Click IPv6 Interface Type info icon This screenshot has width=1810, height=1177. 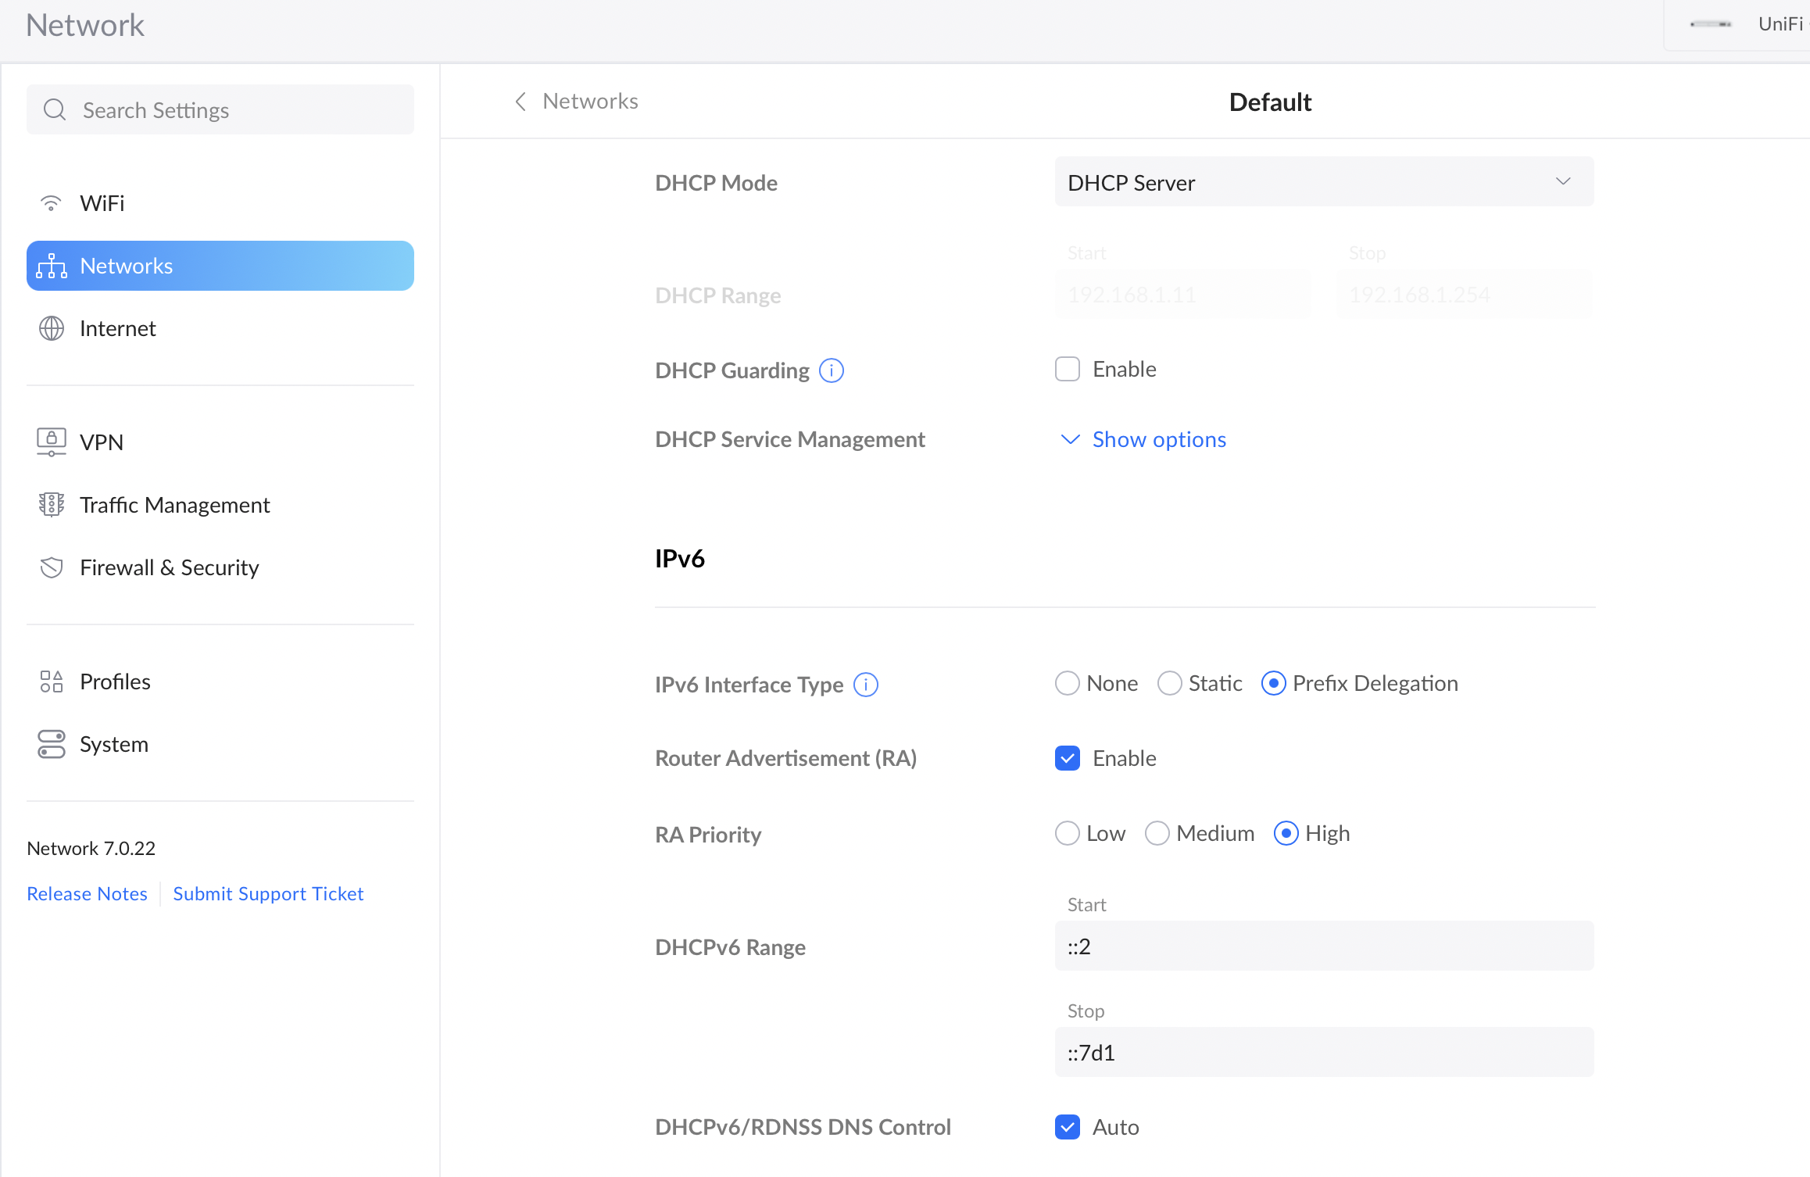pos(866,685)
